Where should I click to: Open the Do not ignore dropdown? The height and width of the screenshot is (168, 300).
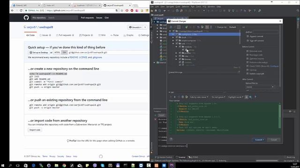coord(218,97)
